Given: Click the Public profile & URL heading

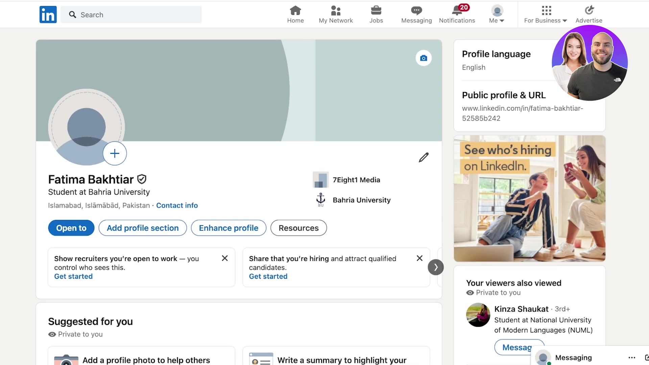Looking at the screenshot, I should pos(504,95).
